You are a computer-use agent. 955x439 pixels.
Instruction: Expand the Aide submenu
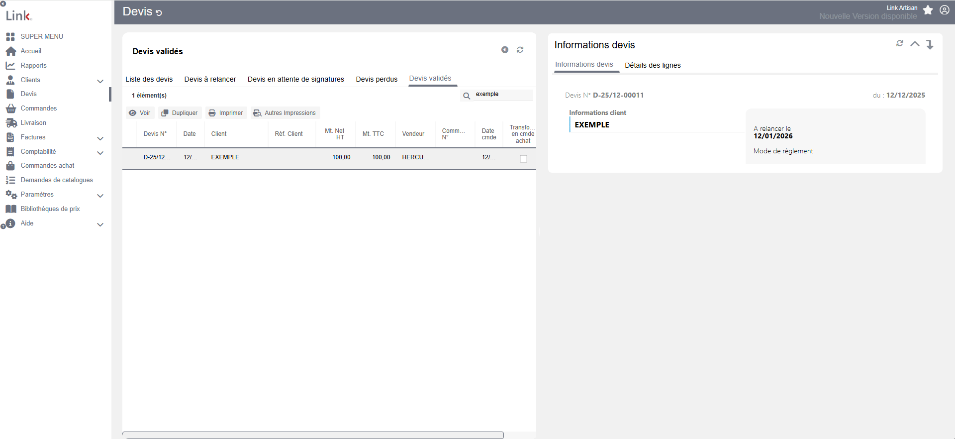point(100,224)
